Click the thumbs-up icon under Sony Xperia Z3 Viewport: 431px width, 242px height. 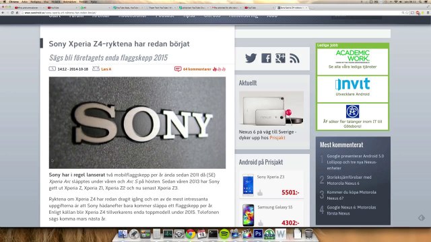(260, 193)
